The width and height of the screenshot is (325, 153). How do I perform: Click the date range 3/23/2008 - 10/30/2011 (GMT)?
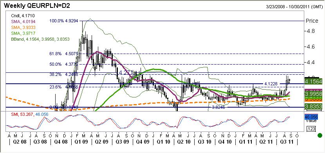pyautogui.click(x=294, y=7)
